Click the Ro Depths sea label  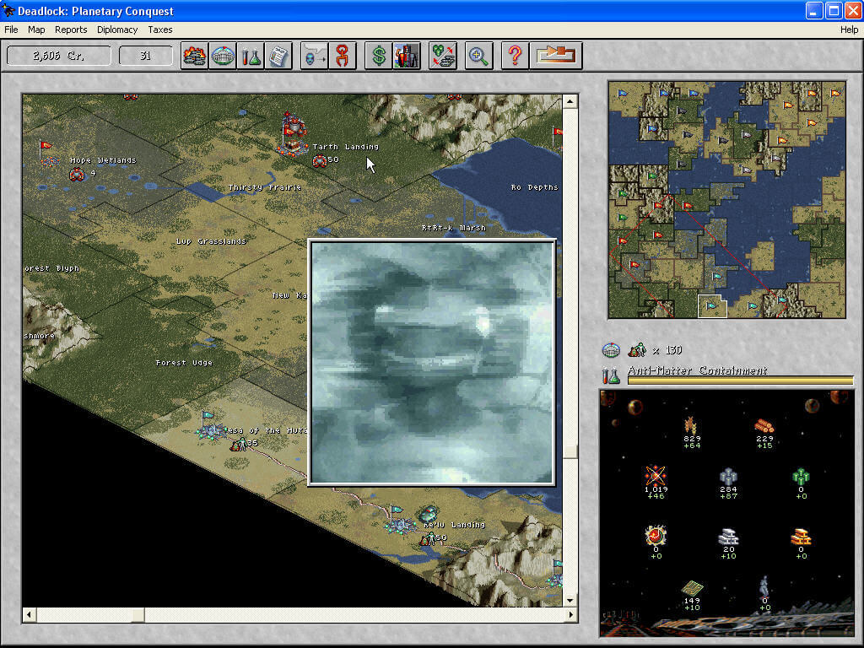(534, 187)
